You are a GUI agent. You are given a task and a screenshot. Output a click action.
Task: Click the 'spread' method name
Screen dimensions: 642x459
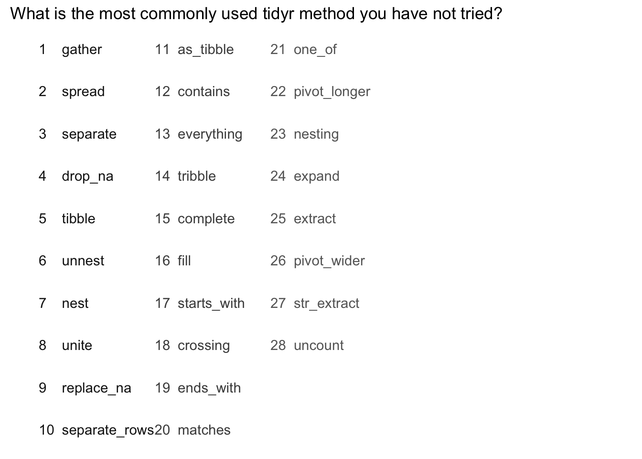83,92
